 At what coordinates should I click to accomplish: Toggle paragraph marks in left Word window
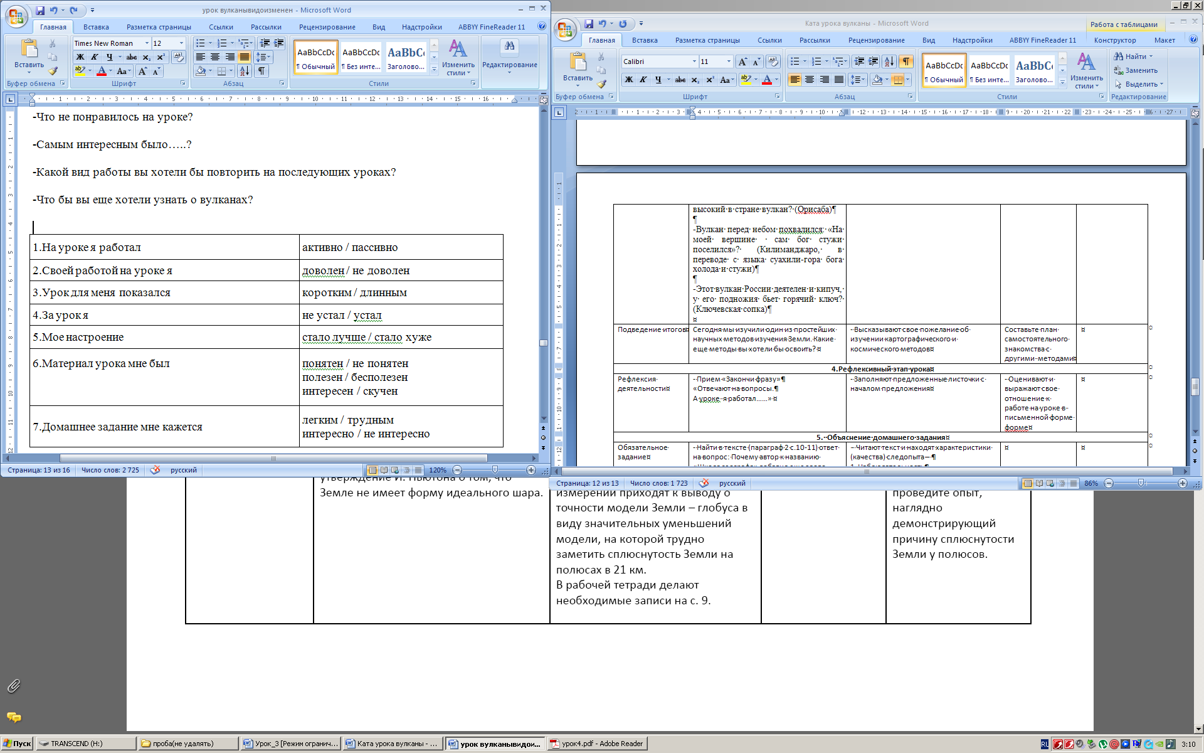[261, 71]
